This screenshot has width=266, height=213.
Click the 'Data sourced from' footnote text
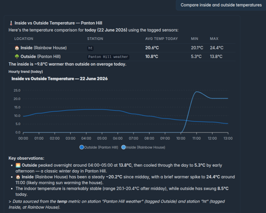pyautogui.click(x=117, y=204)
